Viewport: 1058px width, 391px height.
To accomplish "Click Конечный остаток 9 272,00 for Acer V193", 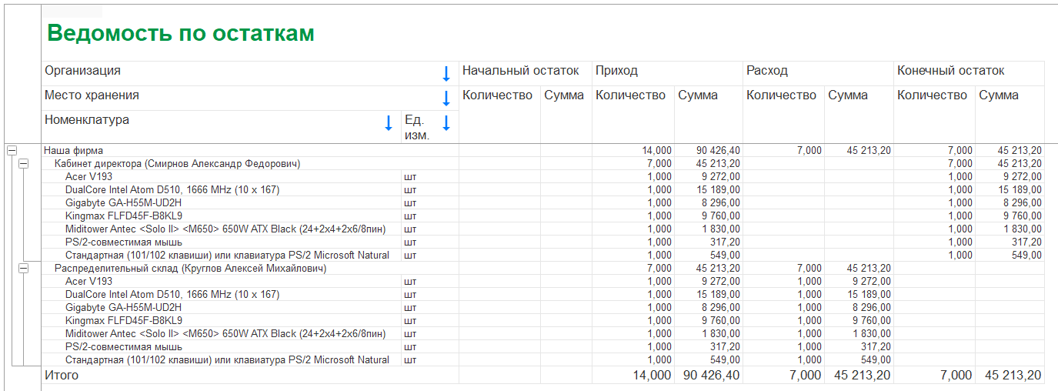I will point(1023,177).
